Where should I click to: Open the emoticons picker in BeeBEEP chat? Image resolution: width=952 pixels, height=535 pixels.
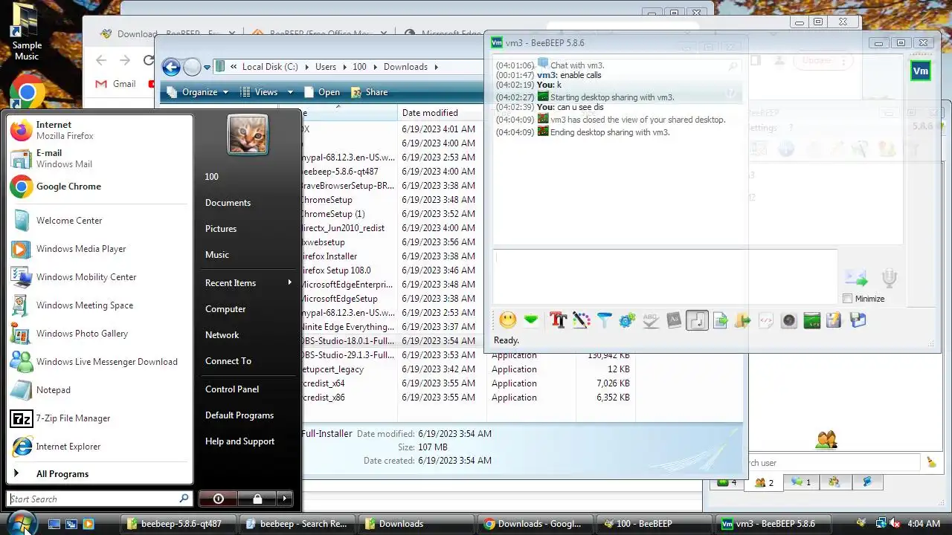point(508,320)
